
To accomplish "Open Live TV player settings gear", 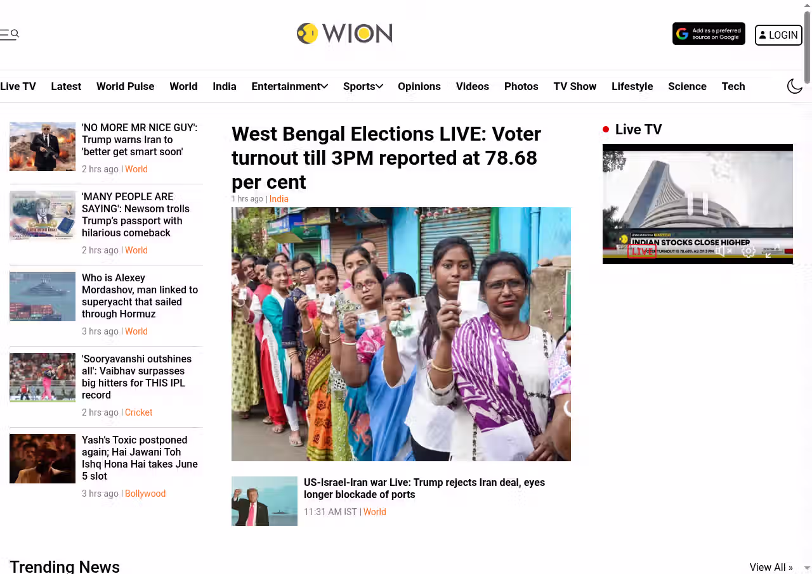I will click(749, 251).
